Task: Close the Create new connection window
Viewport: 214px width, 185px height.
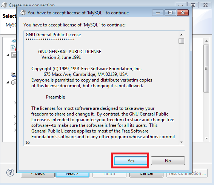Action: [205, 5]
